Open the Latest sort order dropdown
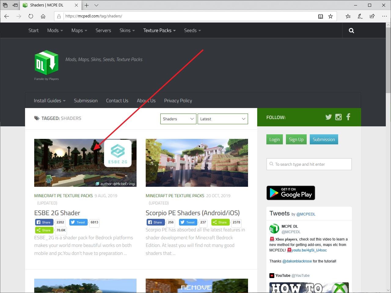 click(223, 119)
